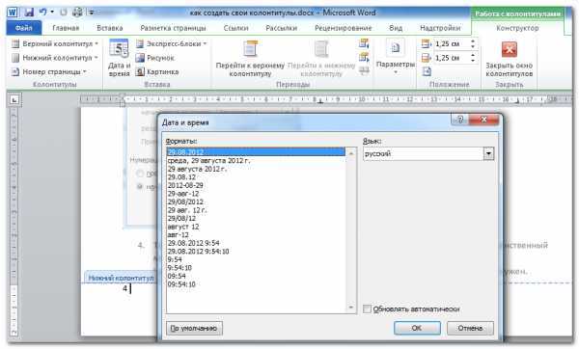
Task: Click the Нижний колонтитул footer label tag
Action: [121, 278]
